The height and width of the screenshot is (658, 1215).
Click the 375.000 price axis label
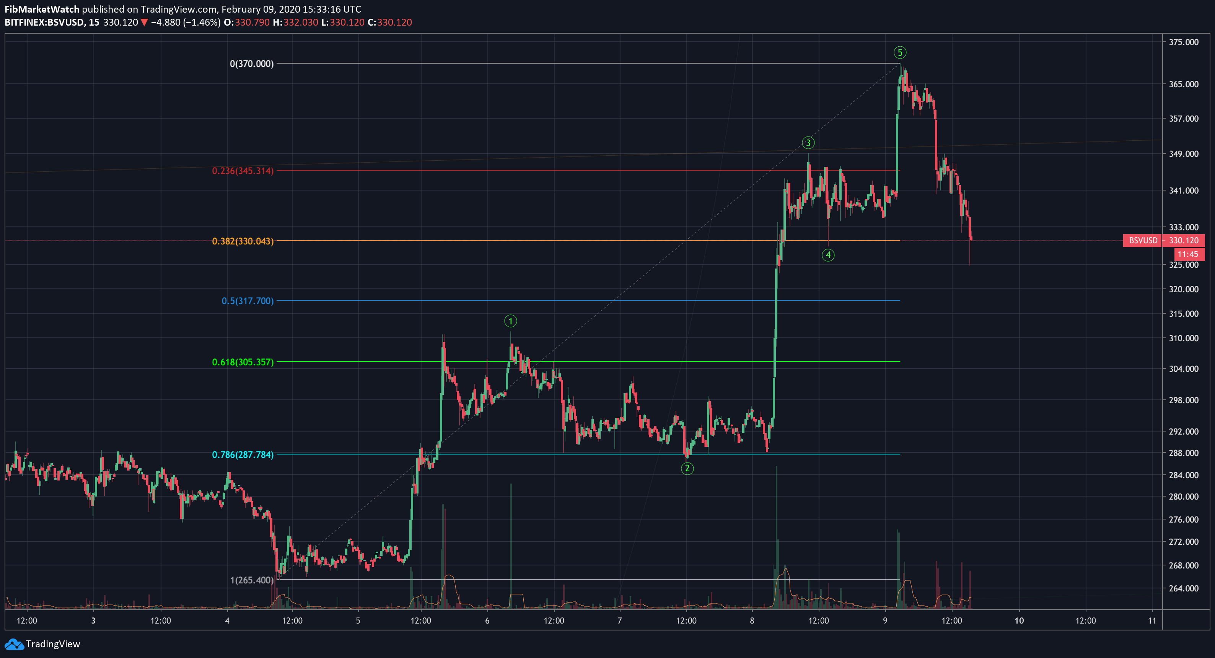[x=1183, y=42]
